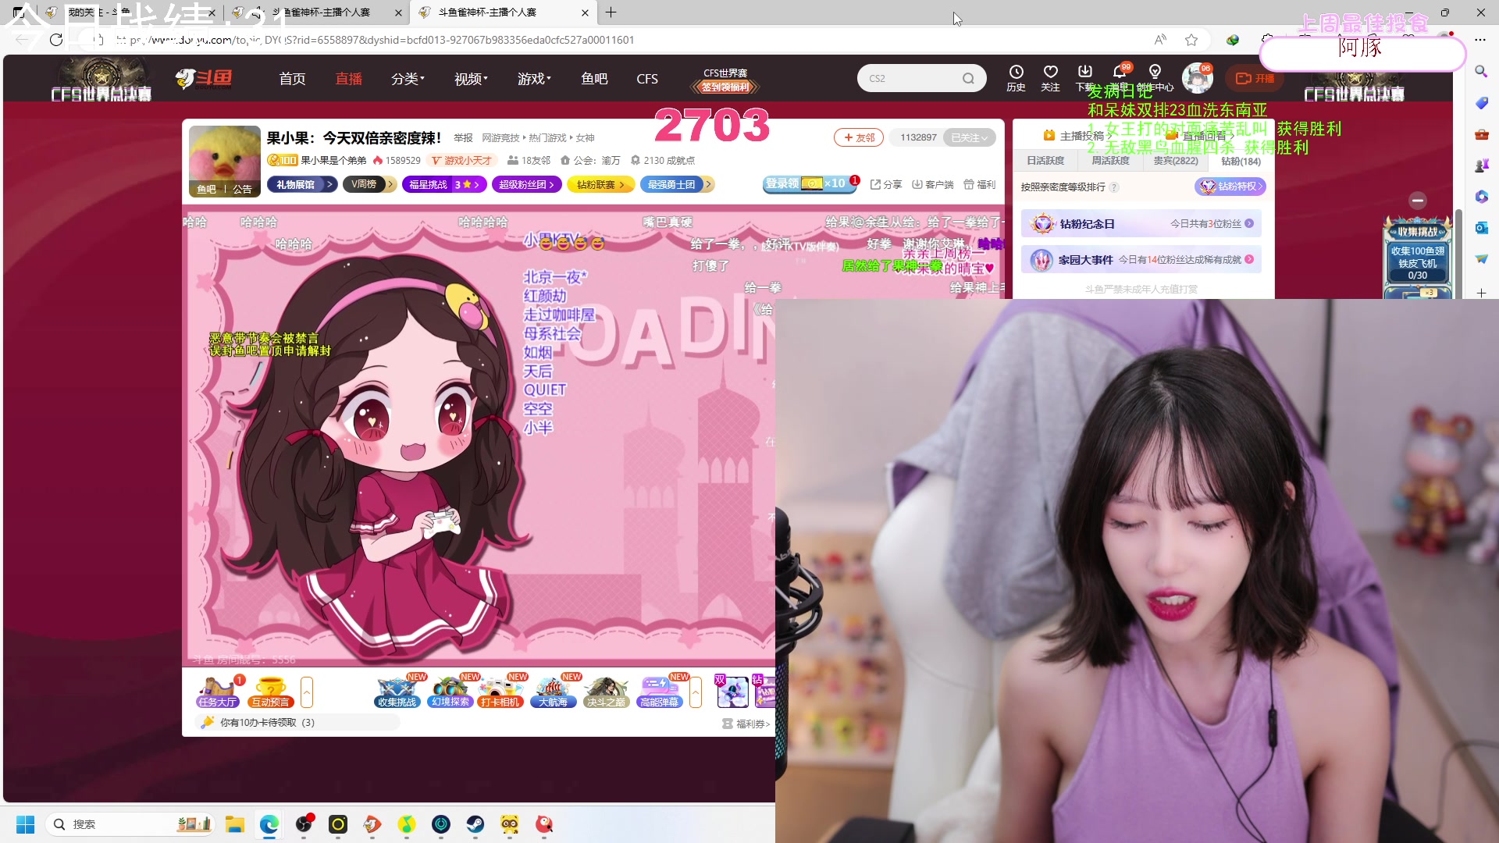This screenshot has width=1499, height=843.
Task: Switch to the 日活跃度 tab
Action: (x=1045, y=161)
